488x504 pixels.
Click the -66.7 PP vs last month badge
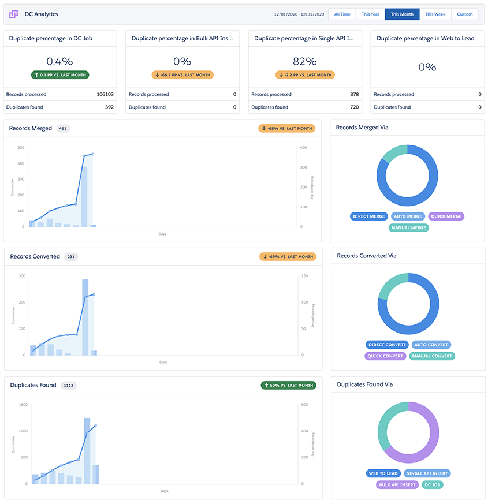pos(182,75)
